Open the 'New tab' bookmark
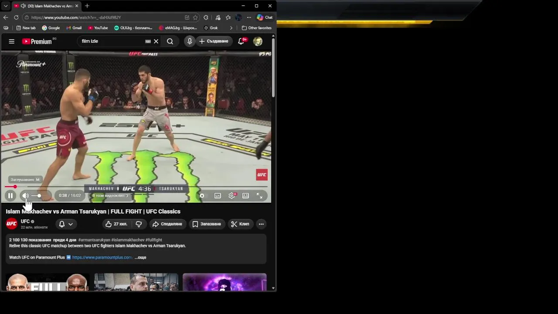The width and height of the screenshot is (558, 314). [26, 28]
